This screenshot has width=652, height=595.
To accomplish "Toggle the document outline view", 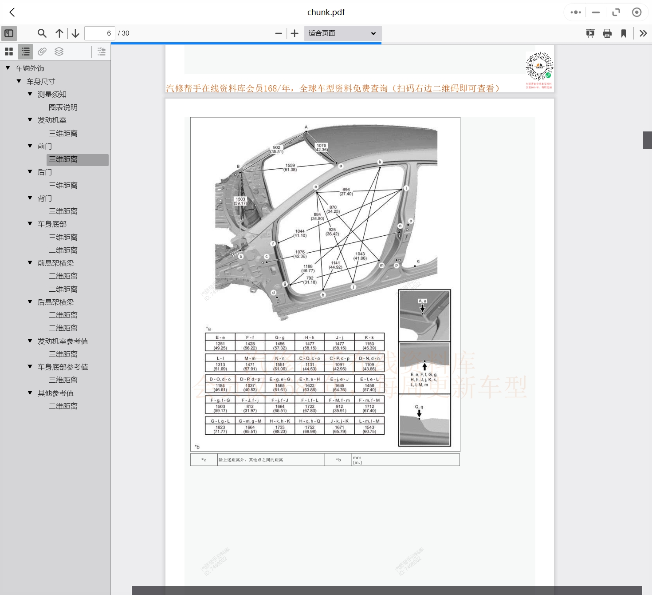I will 25,51.
